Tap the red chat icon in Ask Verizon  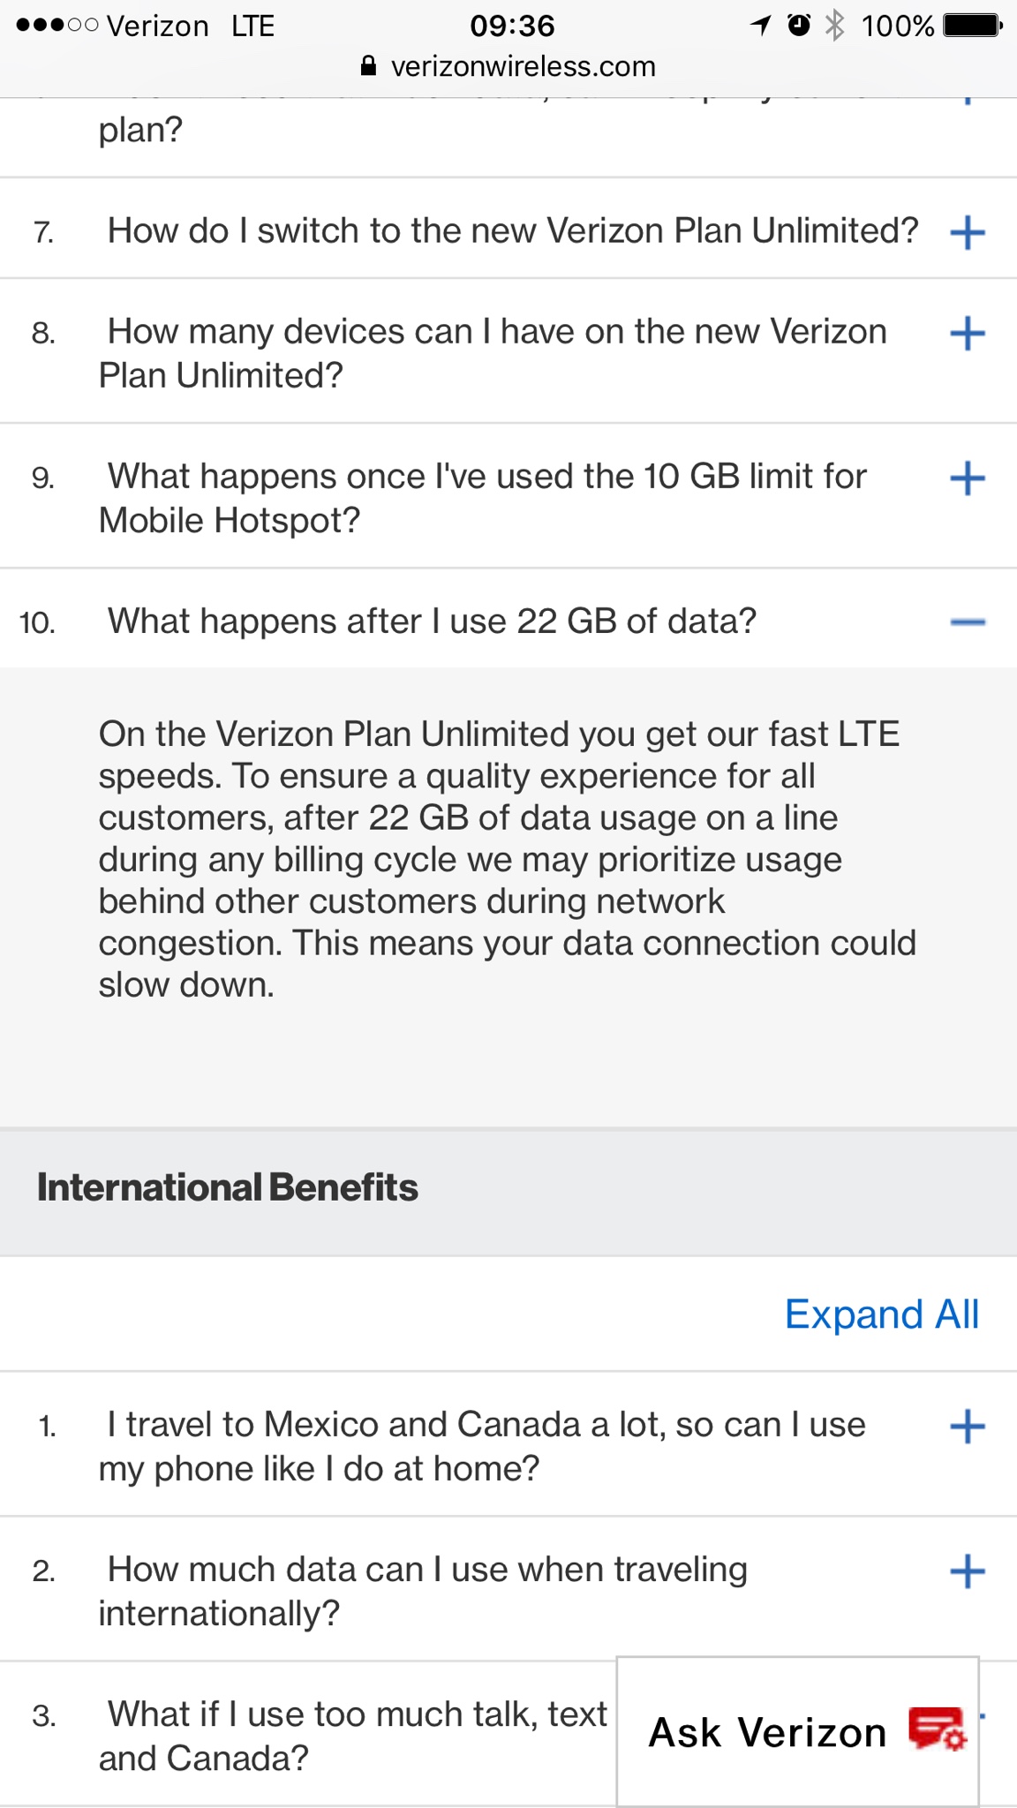point(937,1729)
